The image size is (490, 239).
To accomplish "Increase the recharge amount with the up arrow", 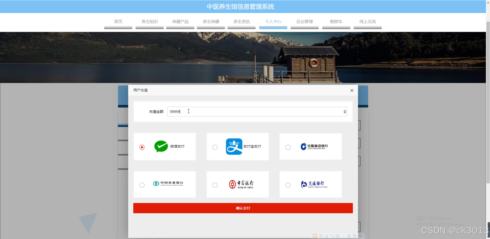I will pyautogui.click(x=345, y=110).
